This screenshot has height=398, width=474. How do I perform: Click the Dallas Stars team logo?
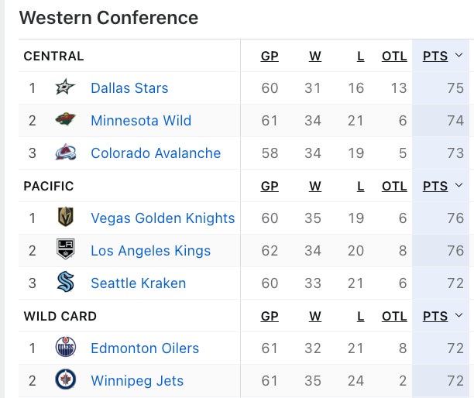click(x=66, y=88)
